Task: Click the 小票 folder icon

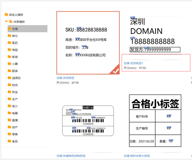Action: coord(9,64)
